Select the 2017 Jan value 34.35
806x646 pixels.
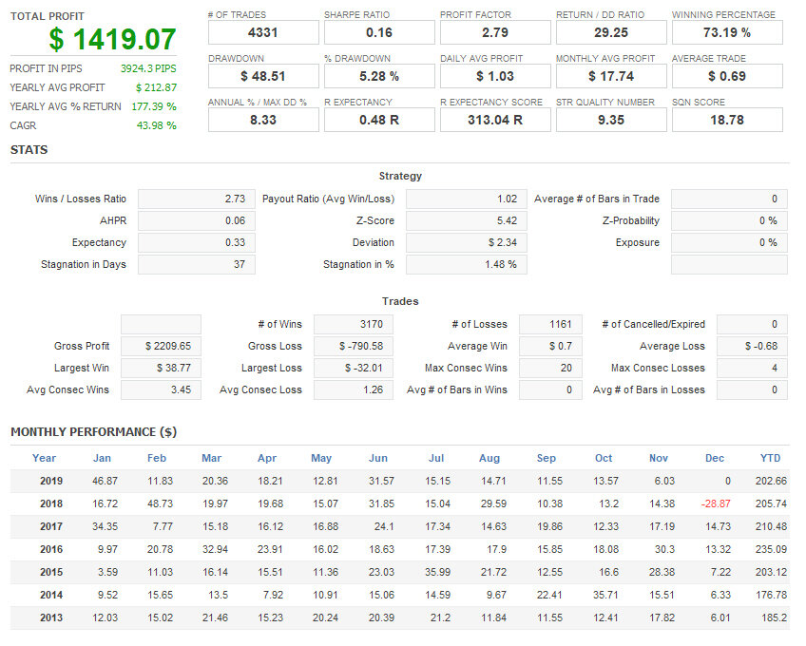click(105, 526)
